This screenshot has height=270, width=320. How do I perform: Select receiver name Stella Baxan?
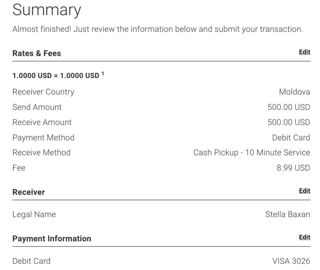287,214
